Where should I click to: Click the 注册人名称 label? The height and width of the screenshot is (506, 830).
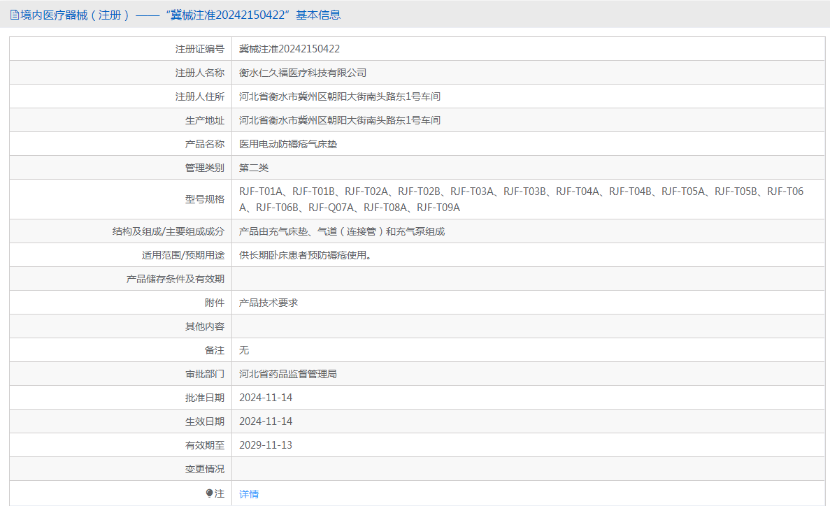pos(200,73)
